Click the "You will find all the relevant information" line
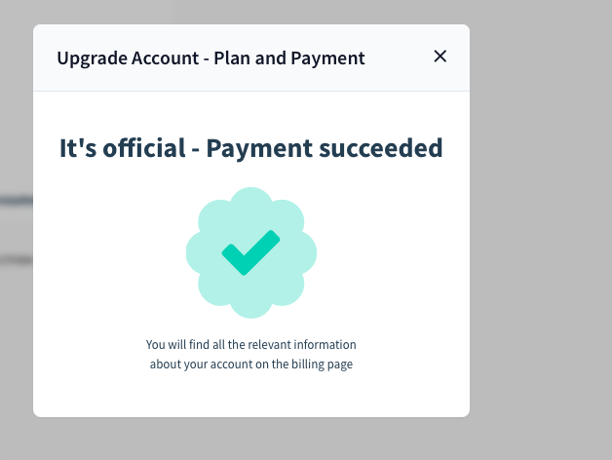The width and height of the screenshot is (612, 460). 251,345
